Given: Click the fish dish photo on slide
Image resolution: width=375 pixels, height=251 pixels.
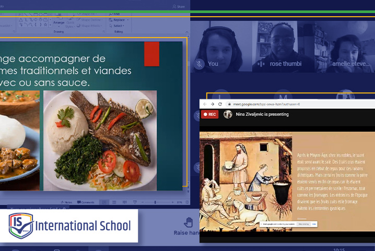Looking at the screenshot, I should click(100, 140).
